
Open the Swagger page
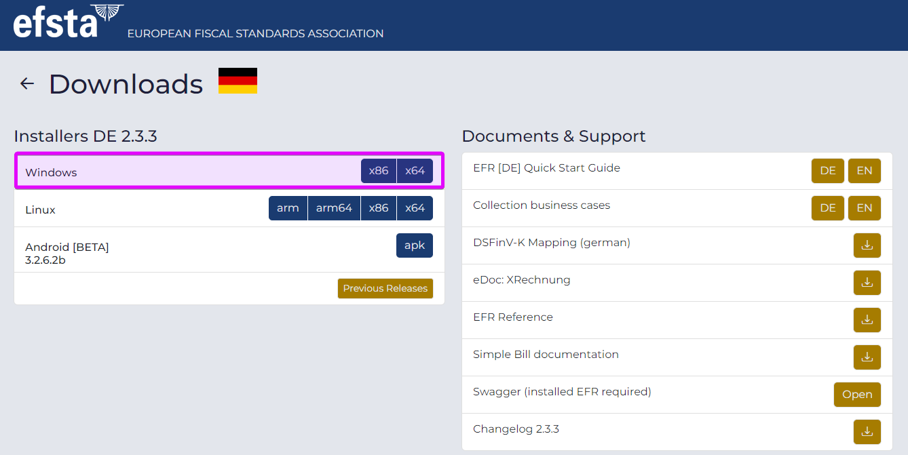[x=857, y=395]
